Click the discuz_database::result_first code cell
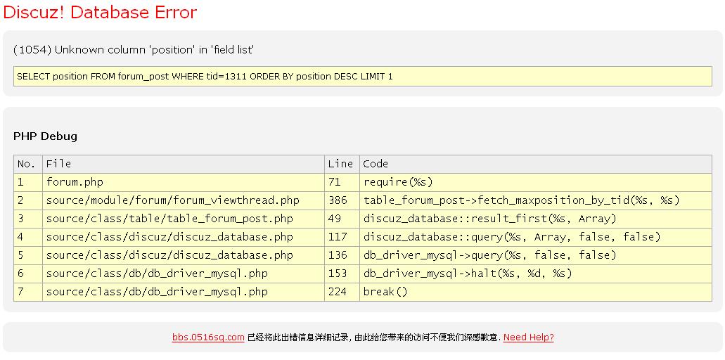 tap(489, 219)
